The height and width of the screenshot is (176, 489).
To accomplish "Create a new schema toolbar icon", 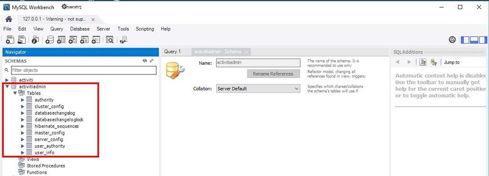I will click(50, 40).
